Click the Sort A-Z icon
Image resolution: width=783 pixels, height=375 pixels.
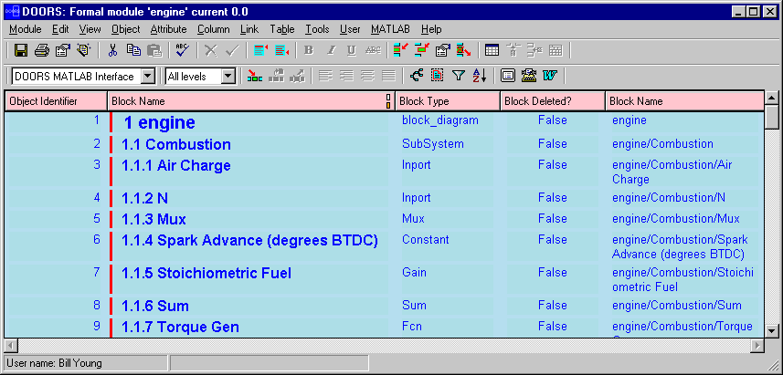(x=480, y=76)
